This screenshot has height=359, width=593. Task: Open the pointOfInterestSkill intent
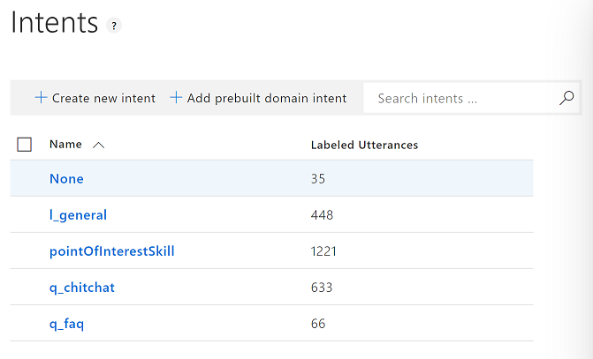(x=112, y=251)
